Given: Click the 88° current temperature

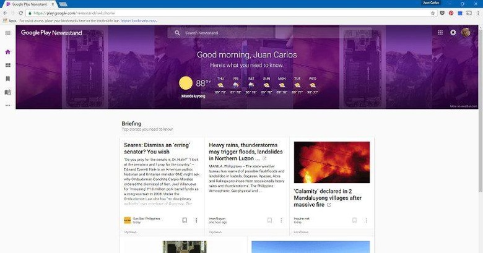Looking at the screenshot, I should [x=203, y=83].
